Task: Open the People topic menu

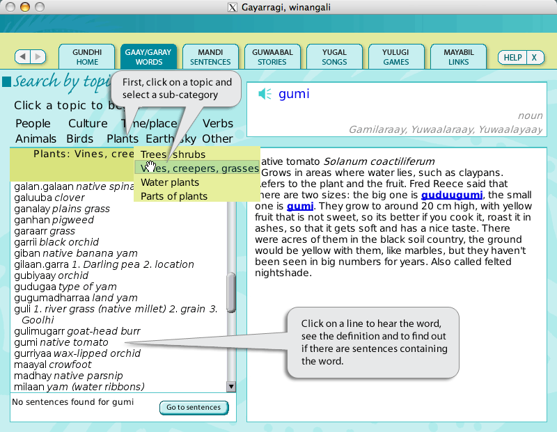Action: 33,124
